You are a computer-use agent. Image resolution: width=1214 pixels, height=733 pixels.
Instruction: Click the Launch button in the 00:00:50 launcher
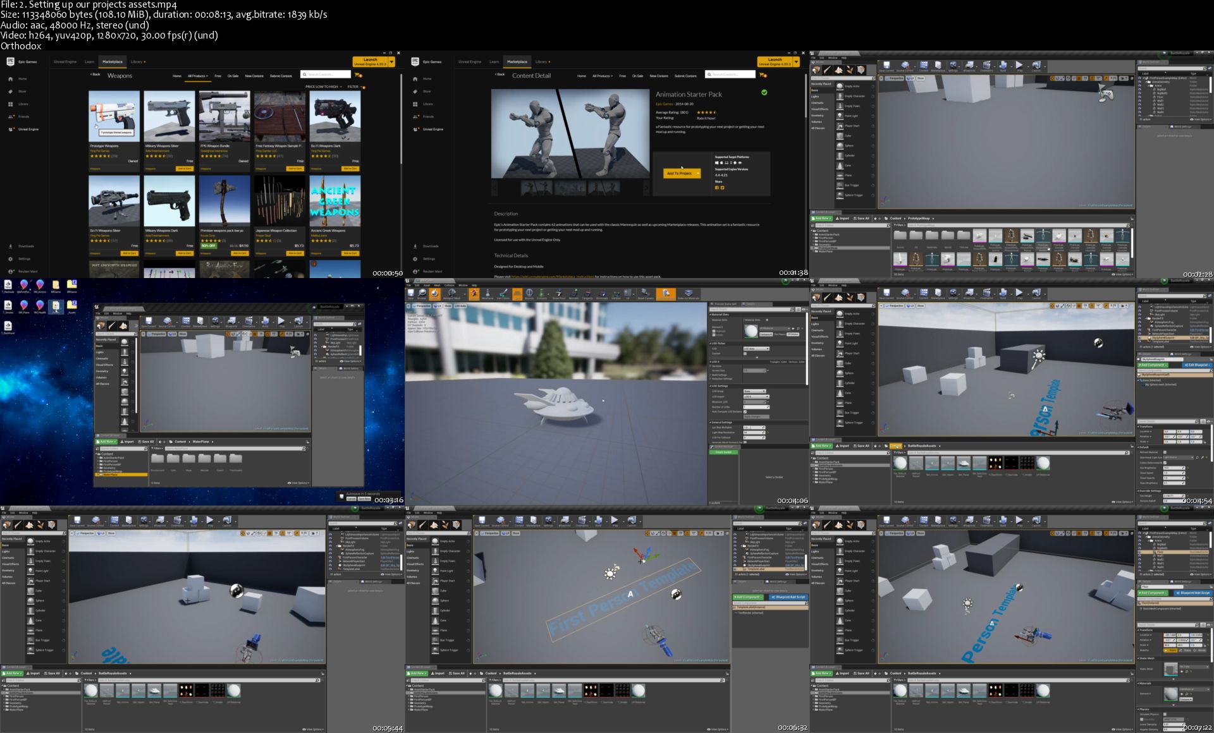pos(370,62)
